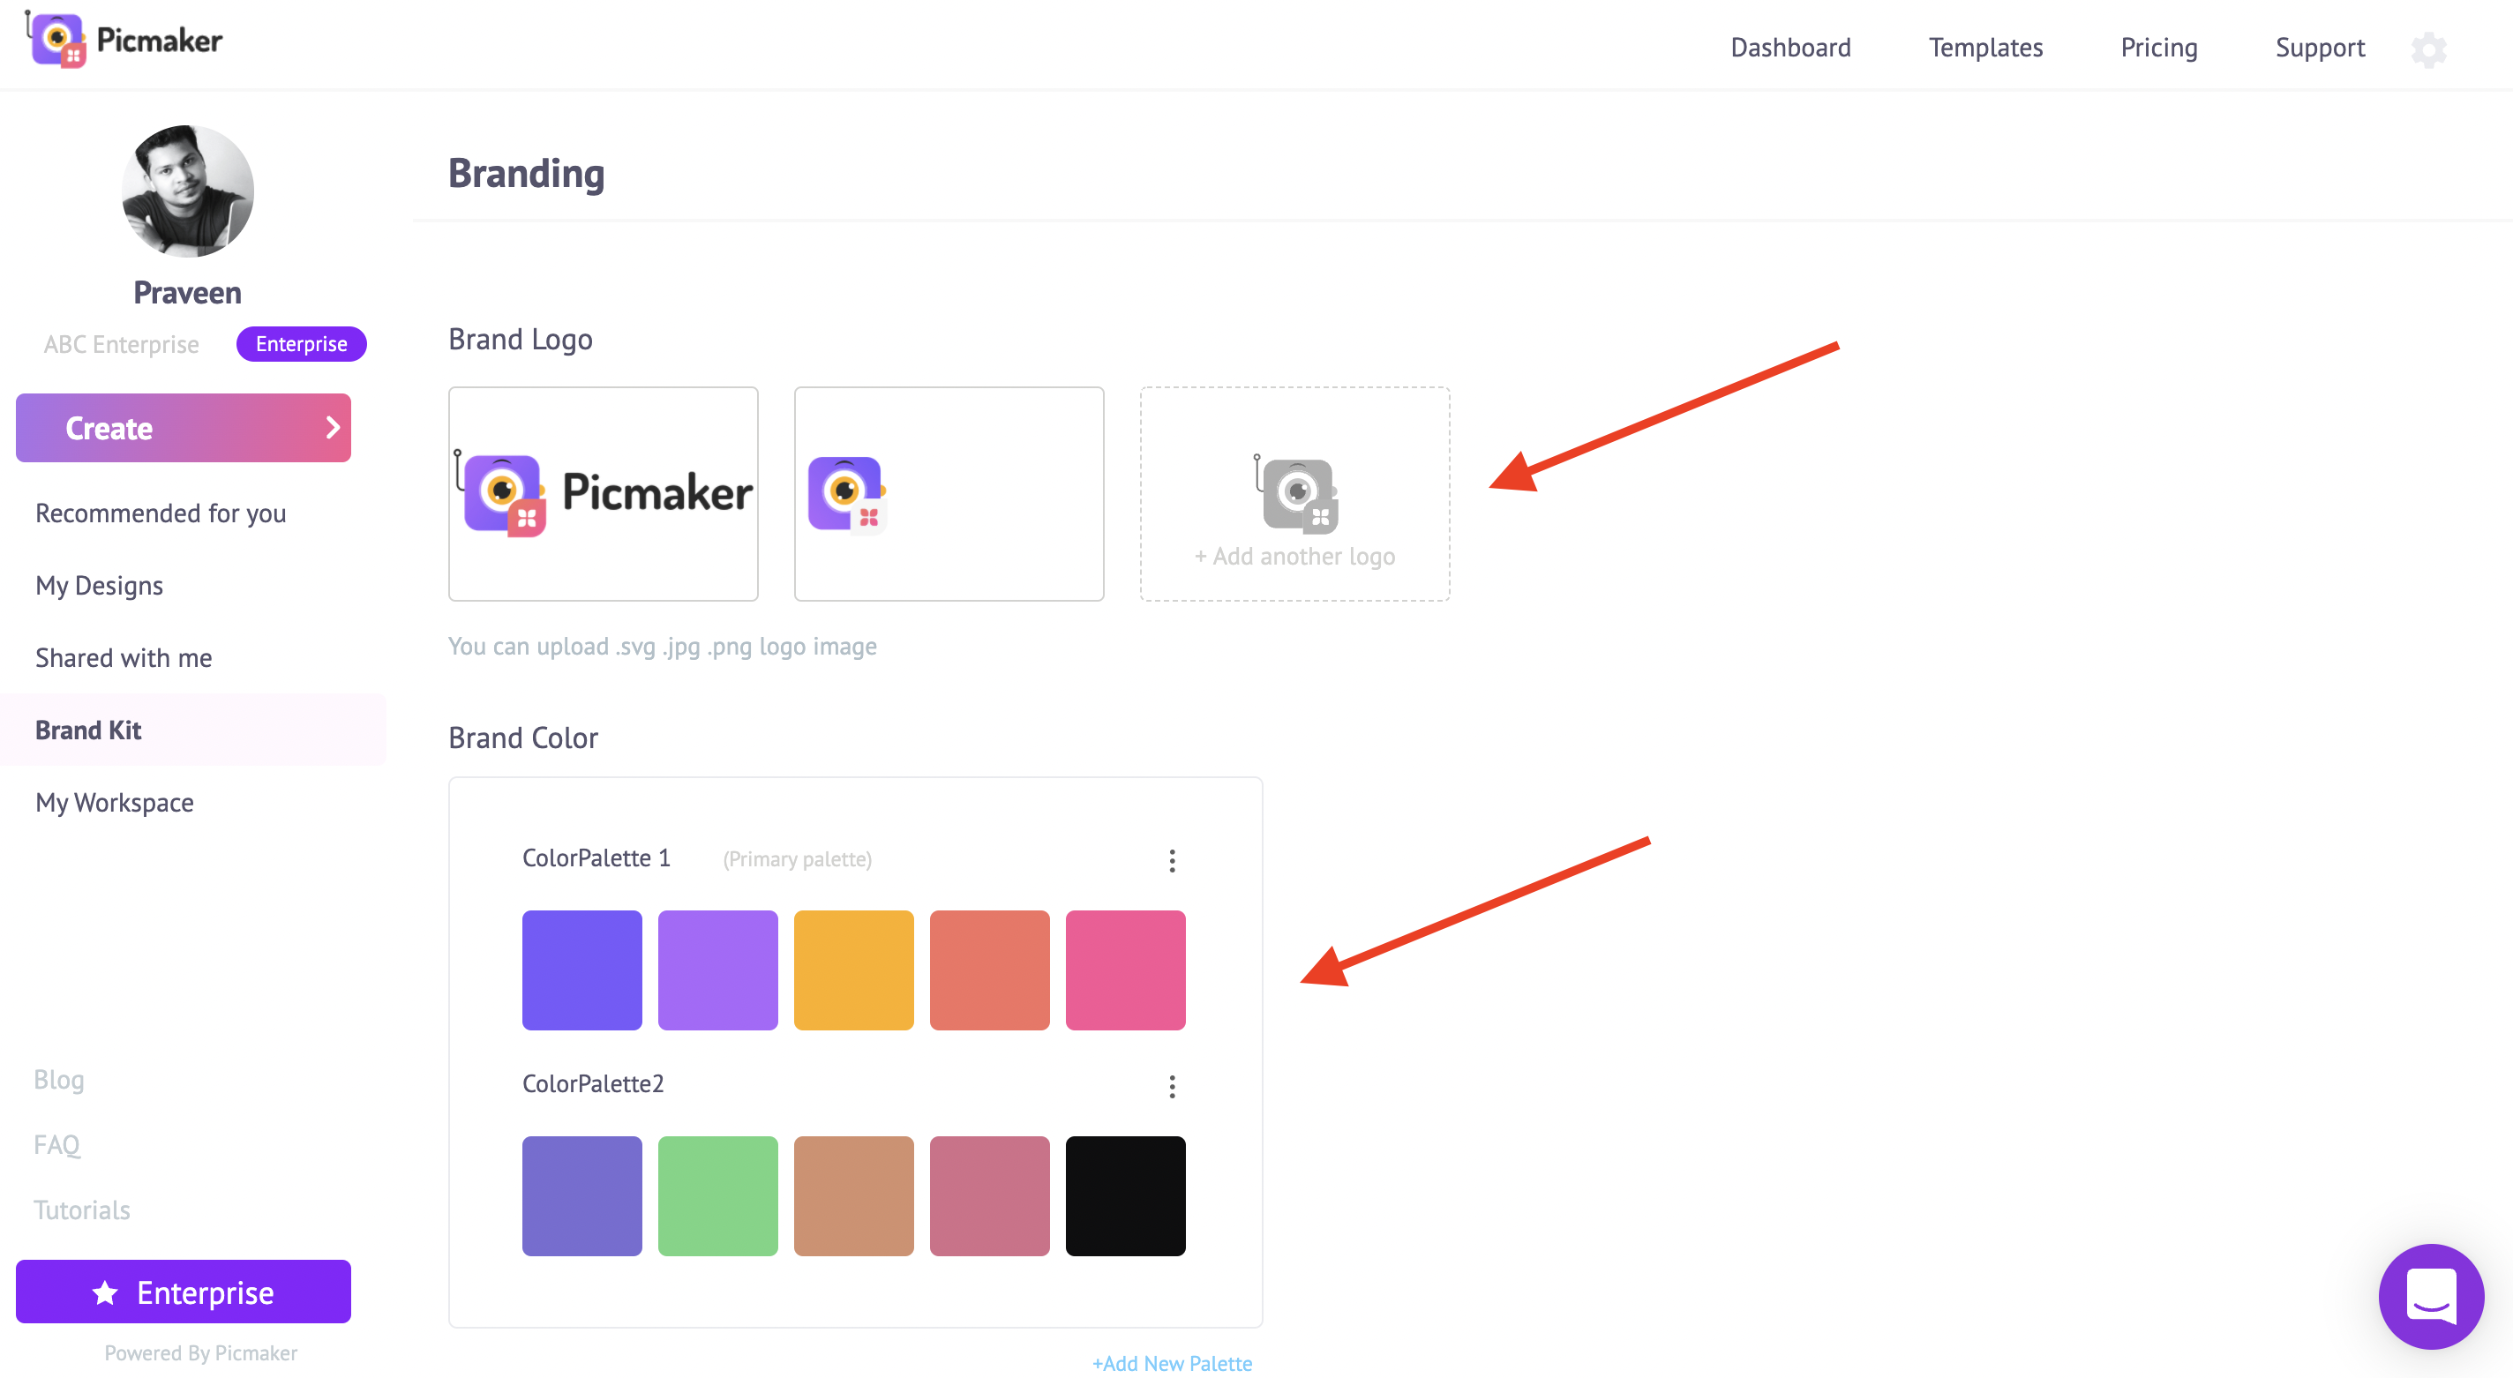2513x1378 pixels.
Task: Select the muted purple swatch in ColorPalette2
Action: tap(581, 1195)
